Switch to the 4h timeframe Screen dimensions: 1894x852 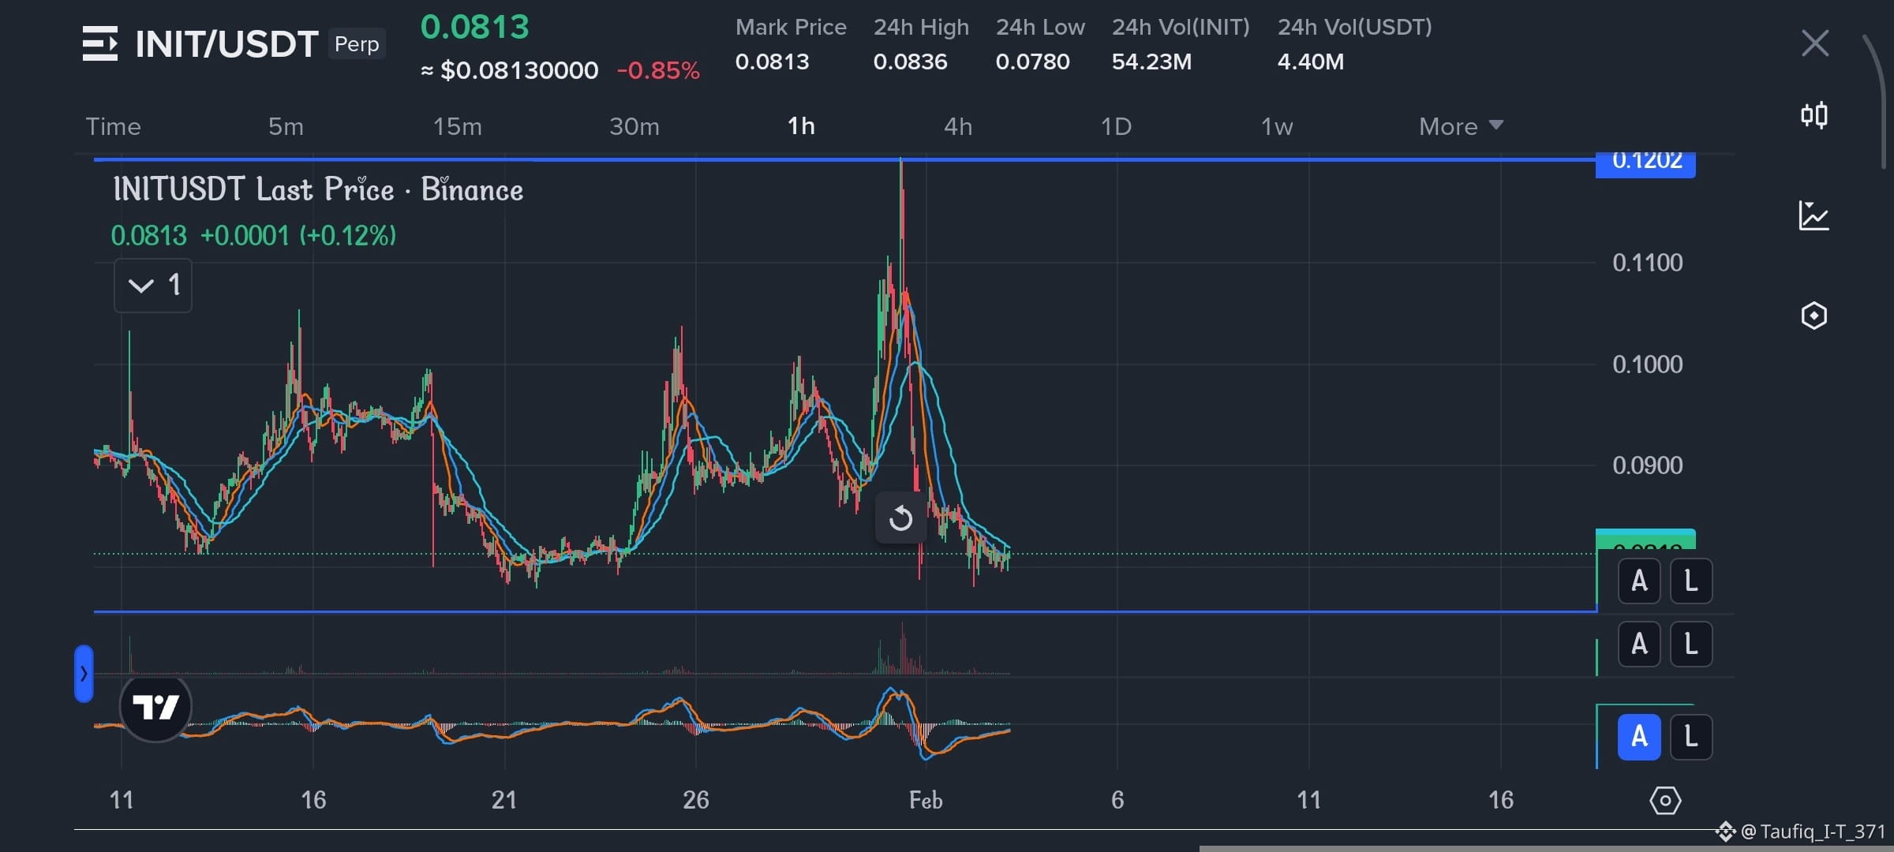click(958, 126)
